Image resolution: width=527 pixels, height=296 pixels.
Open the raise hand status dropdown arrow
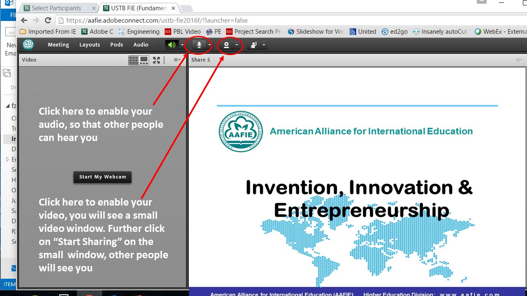[x=264, y=45]
